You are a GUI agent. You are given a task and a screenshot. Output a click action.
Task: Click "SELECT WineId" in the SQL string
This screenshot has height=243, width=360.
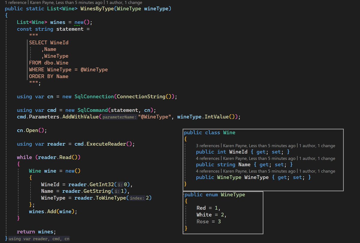pyautogui.click(x=49, y=43)
